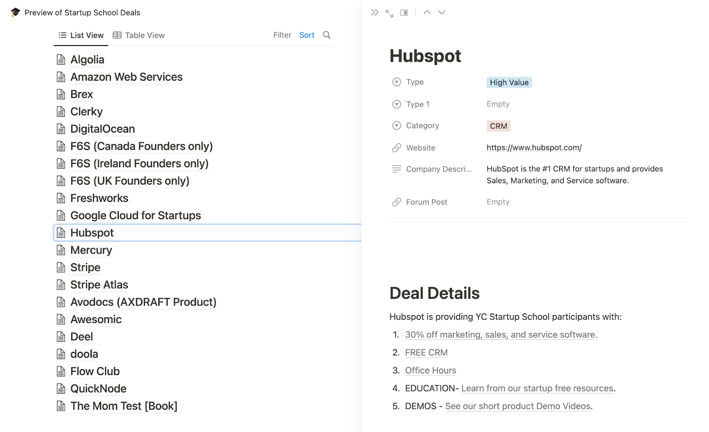Click the link icon beside Forum Post
This screenshot has width=709, height=432.
tap(397, 202)
